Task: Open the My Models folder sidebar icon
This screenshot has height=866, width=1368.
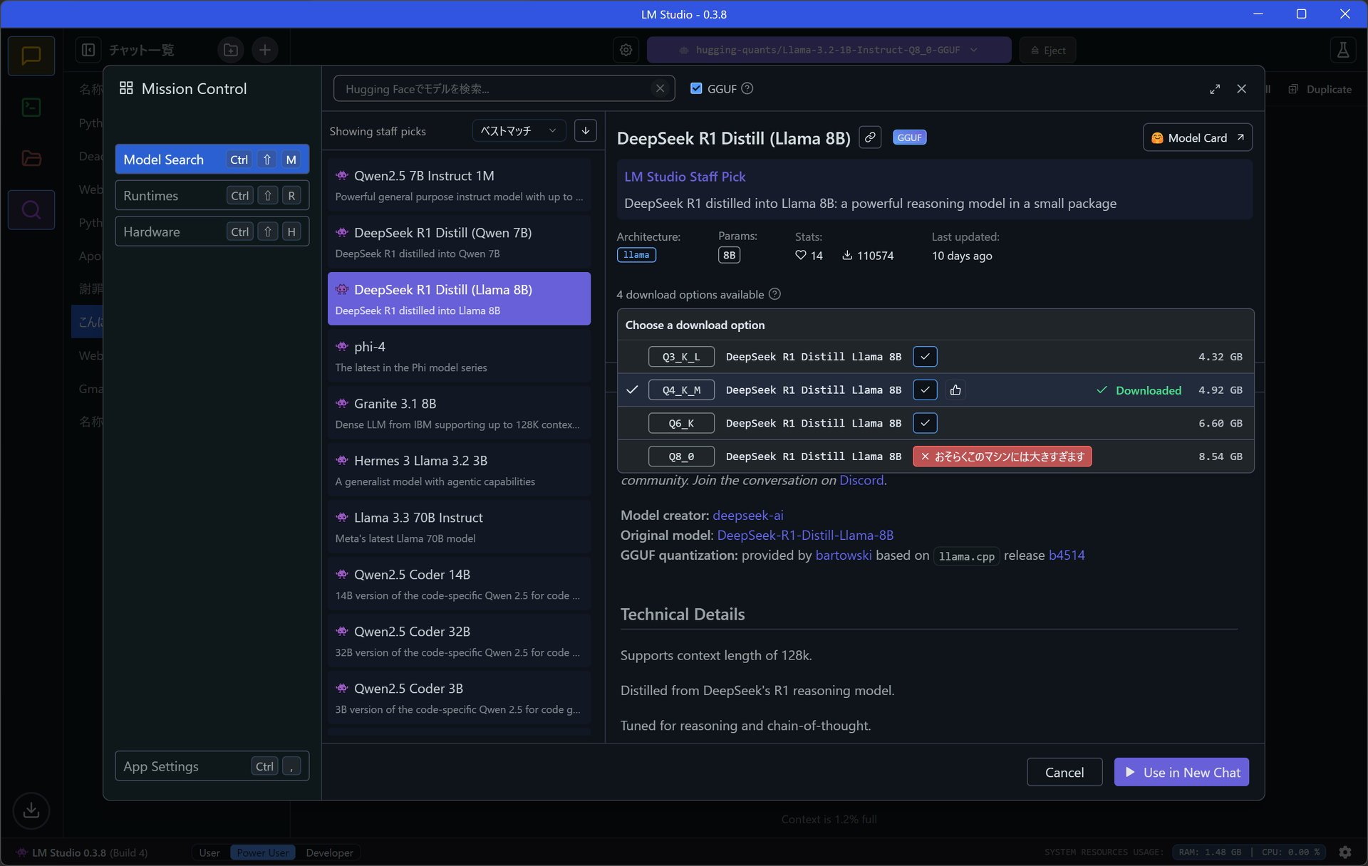Action: pyautogui.click(x=31, y=158)
